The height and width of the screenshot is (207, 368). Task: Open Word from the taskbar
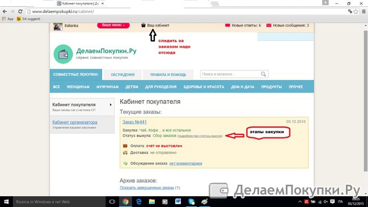(178, 201)
